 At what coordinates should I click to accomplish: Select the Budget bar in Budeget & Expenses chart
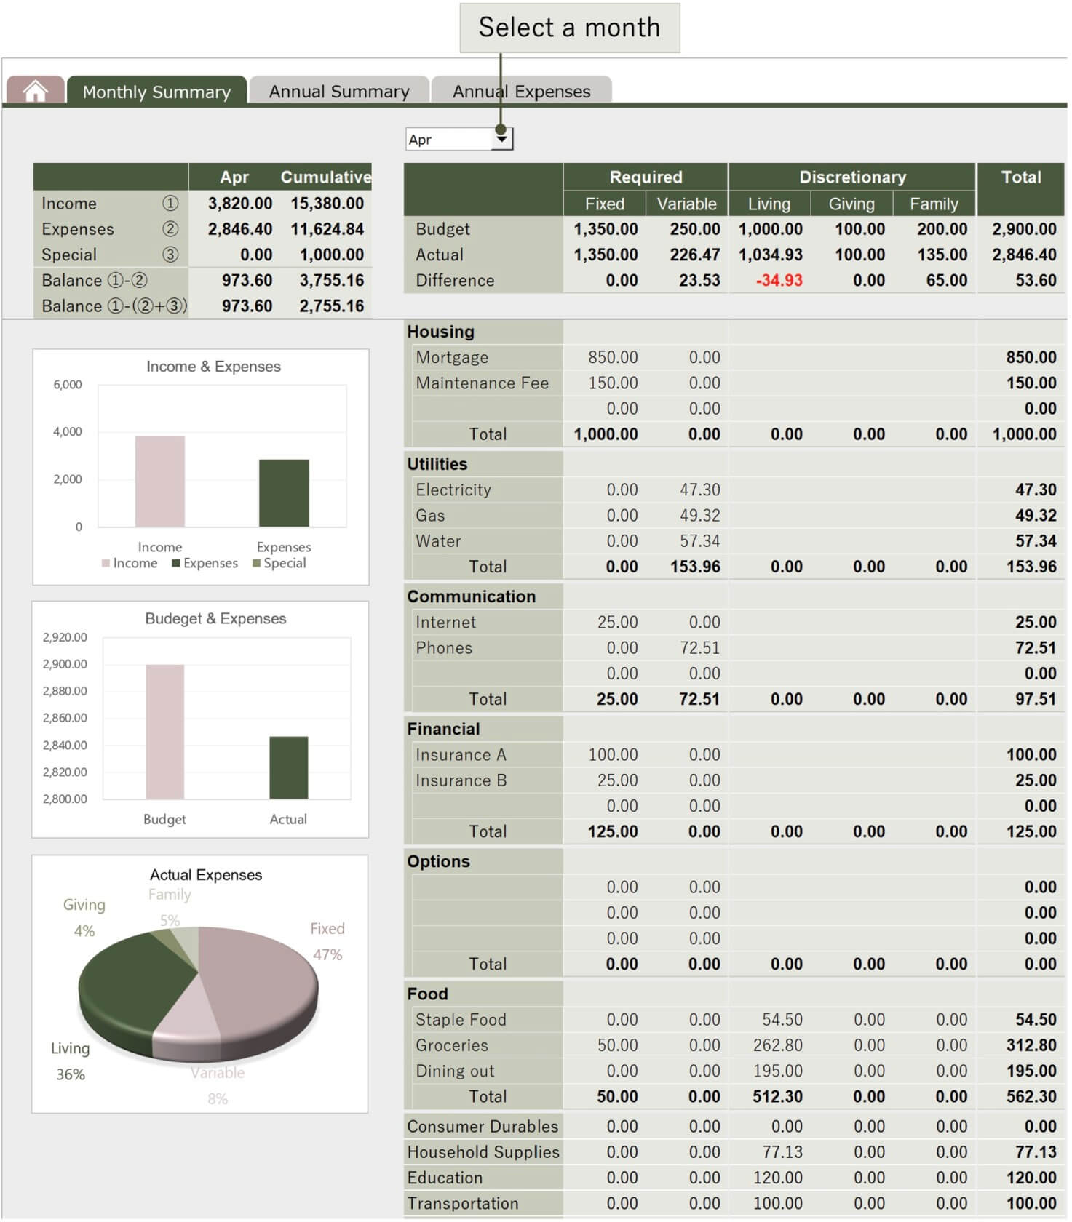(x=165, y=732)
